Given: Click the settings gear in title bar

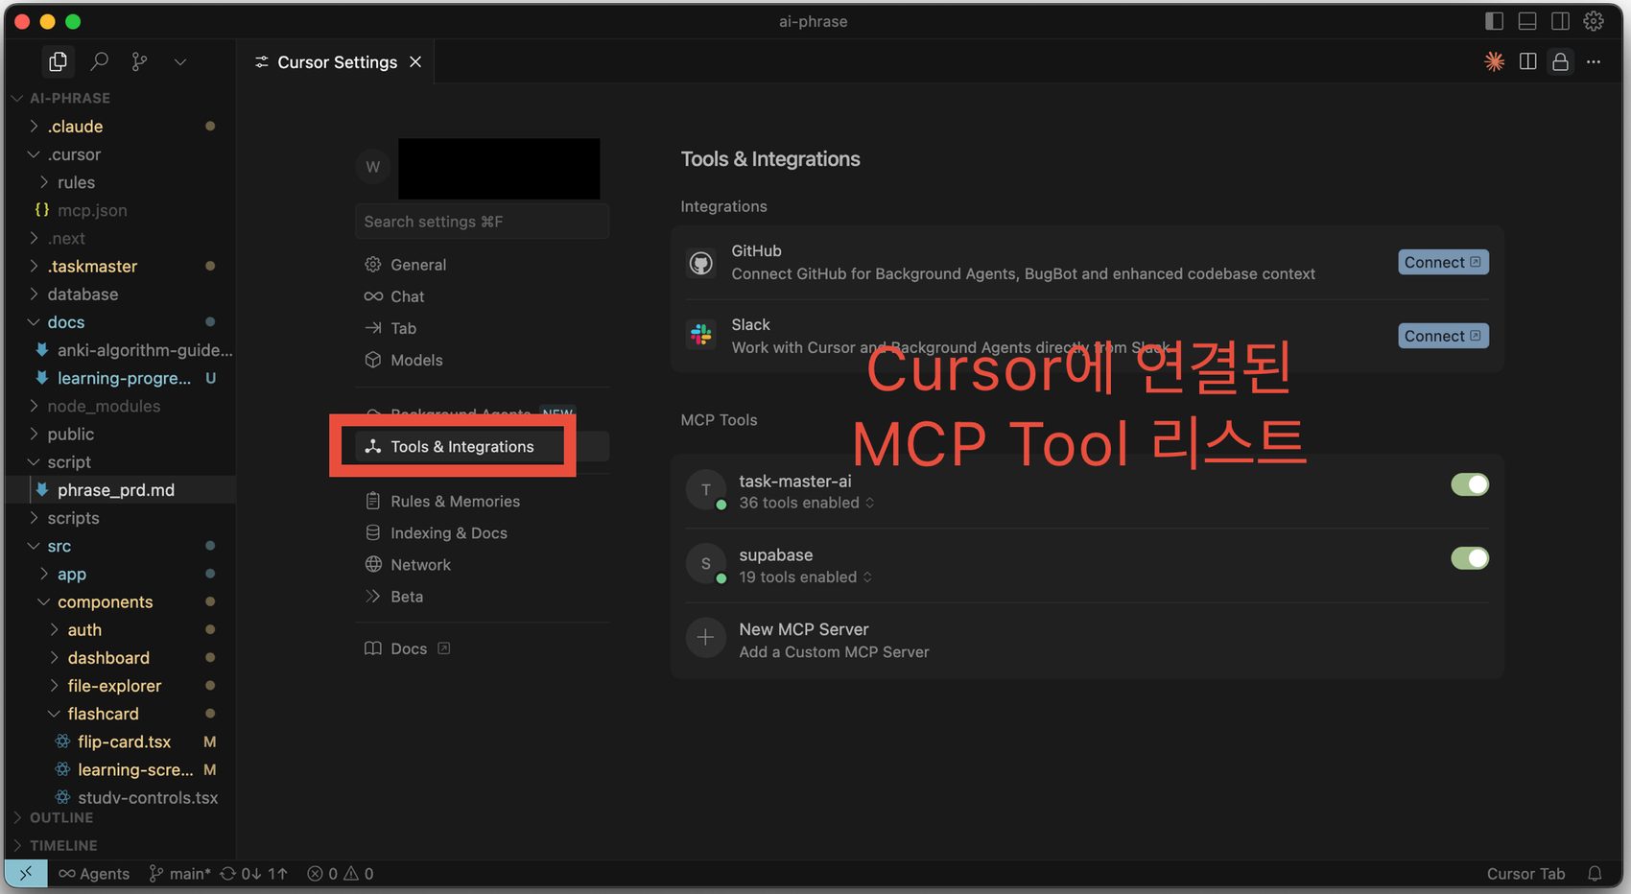Looking at the screenshot, I should pos(1594,21).
